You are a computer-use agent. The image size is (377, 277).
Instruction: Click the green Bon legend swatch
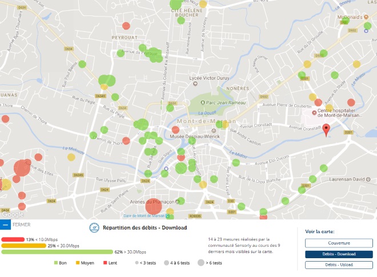[x=57, y=263]
